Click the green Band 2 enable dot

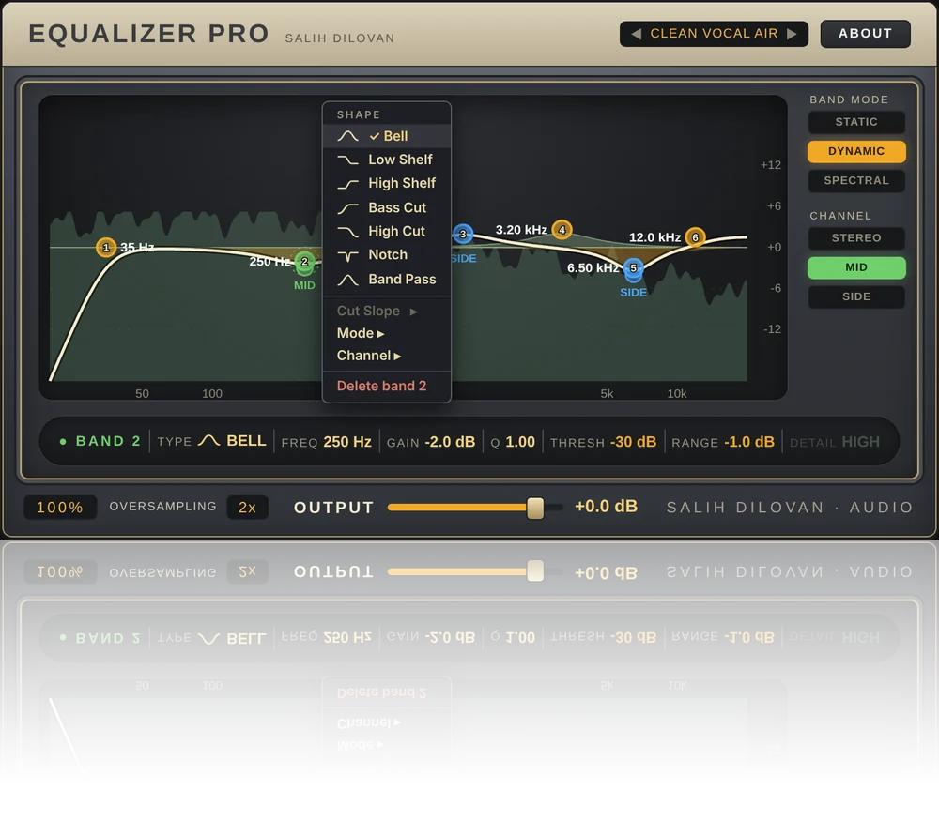tap(63, 442)
